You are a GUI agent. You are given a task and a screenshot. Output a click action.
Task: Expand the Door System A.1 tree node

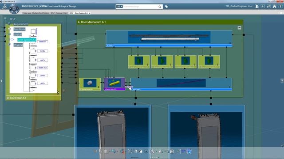pyautogui.click(x=9, y=39)
